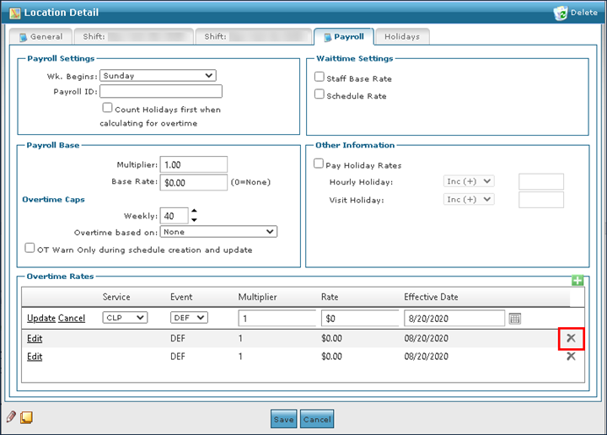Delete the first overtime rate row
Image resolution: width=607 pixels, height=435 pixels.
(571, 337)
